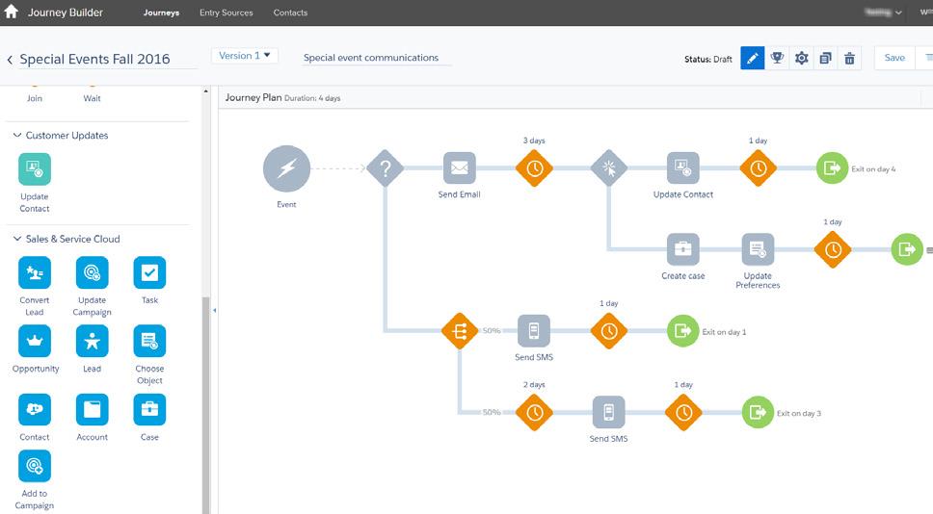Open the Version 1 dropdown
Screen dimensions: 933x514
pos(245,55)
